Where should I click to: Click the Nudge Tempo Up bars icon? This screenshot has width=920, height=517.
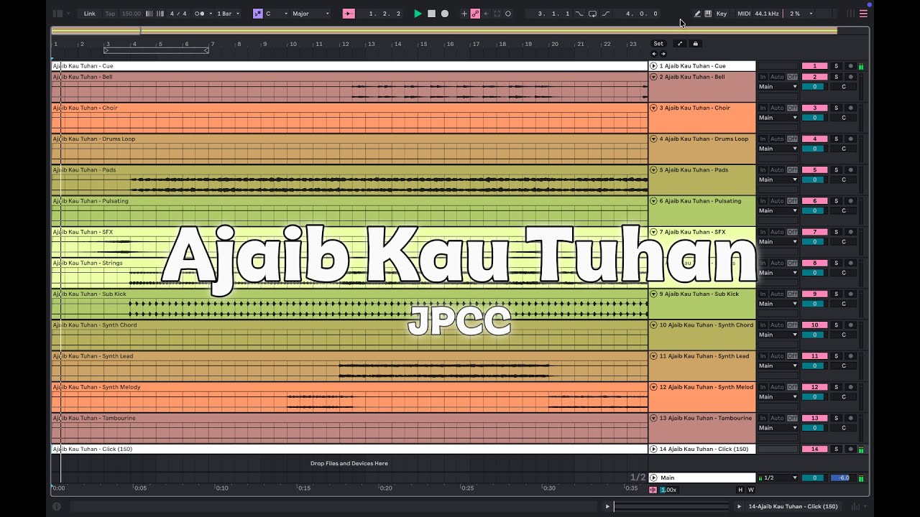[x=160, y=14]
